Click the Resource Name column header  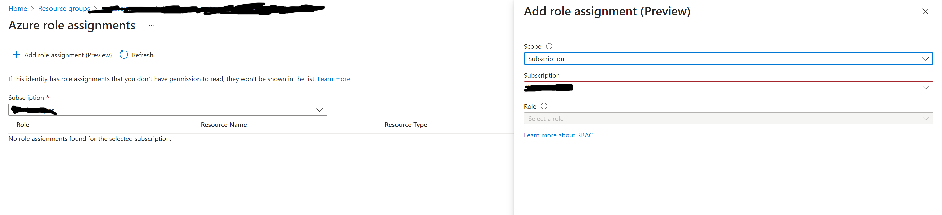click(224, 125)
